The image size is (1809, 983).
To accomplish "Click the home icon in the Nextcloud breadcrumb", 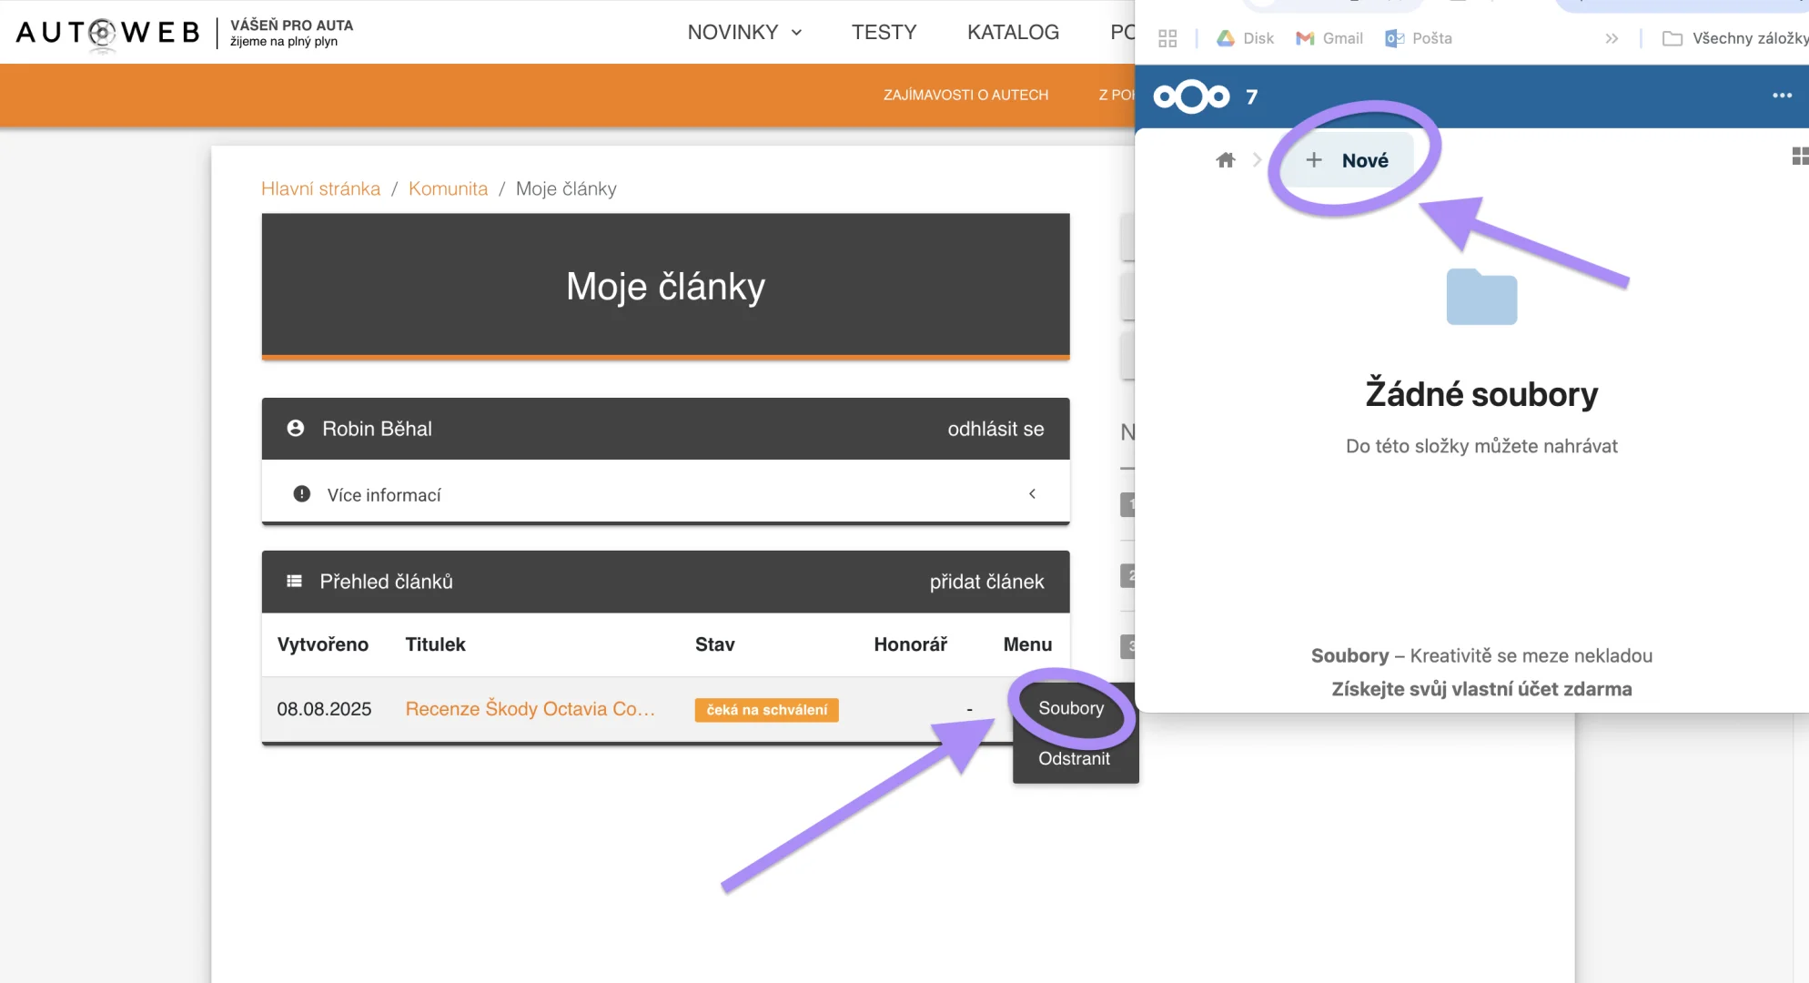I will pos(1226,160).
